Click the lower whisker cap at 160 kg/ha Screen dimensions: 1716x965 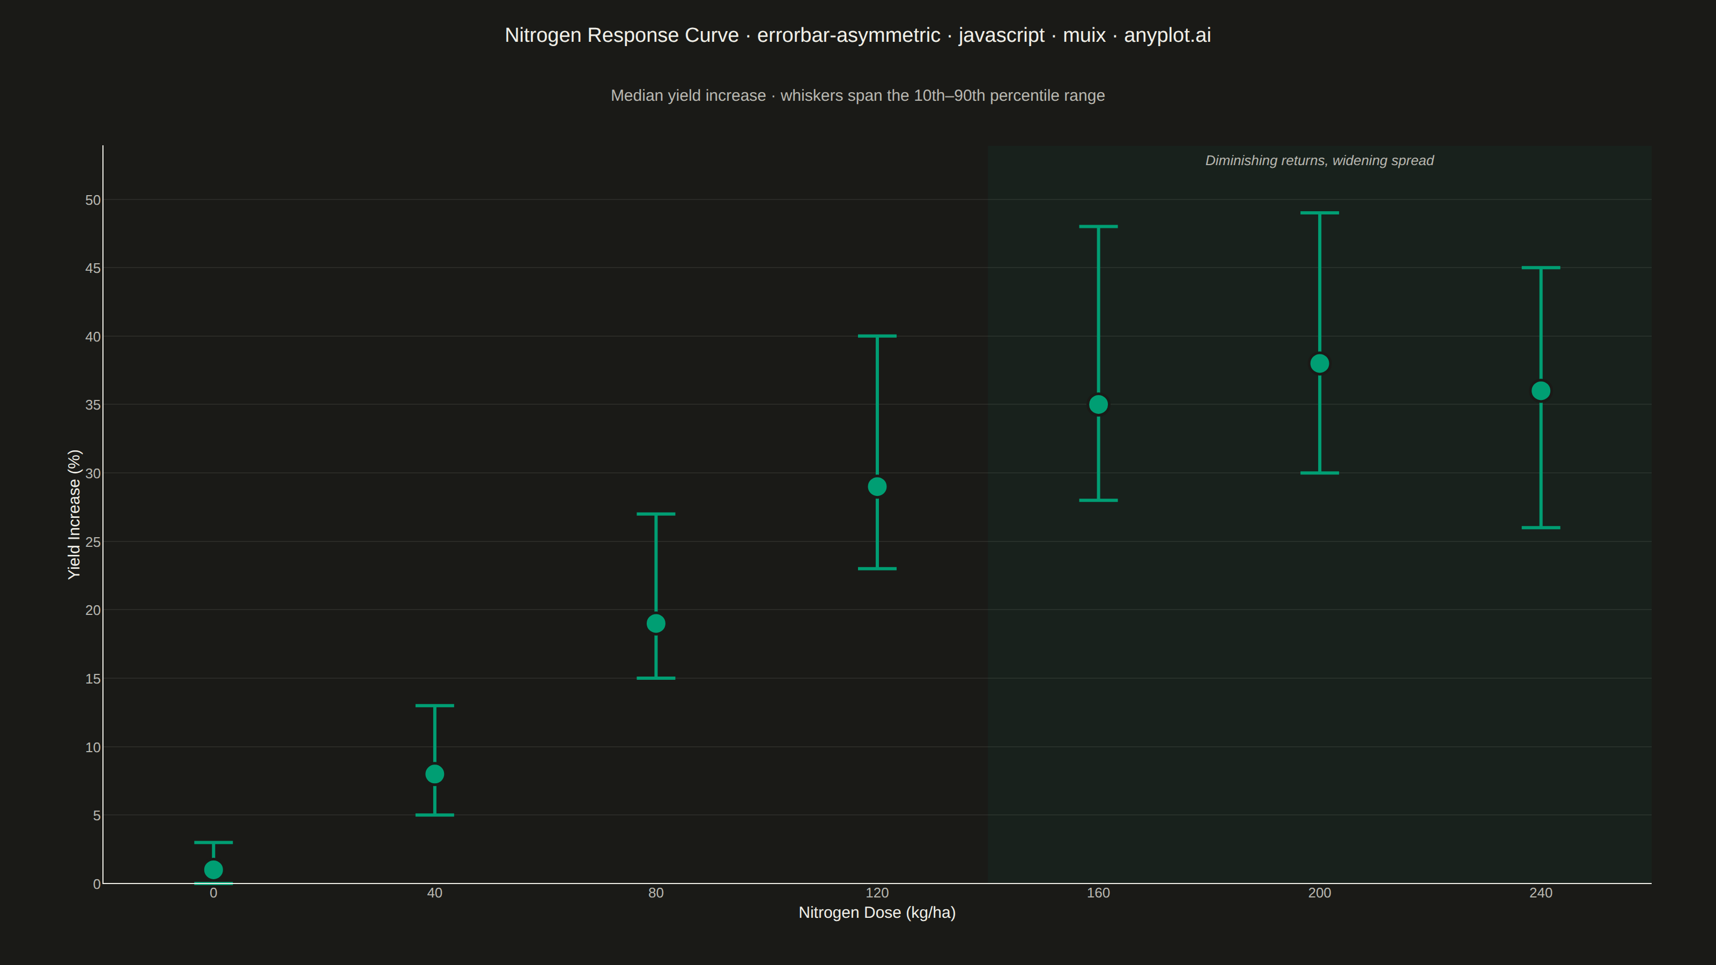[x=1098, y=500]
